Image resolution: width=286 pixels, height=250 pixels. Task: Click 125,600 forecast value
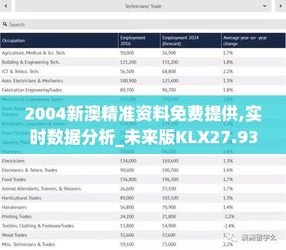tap(170, 80)
